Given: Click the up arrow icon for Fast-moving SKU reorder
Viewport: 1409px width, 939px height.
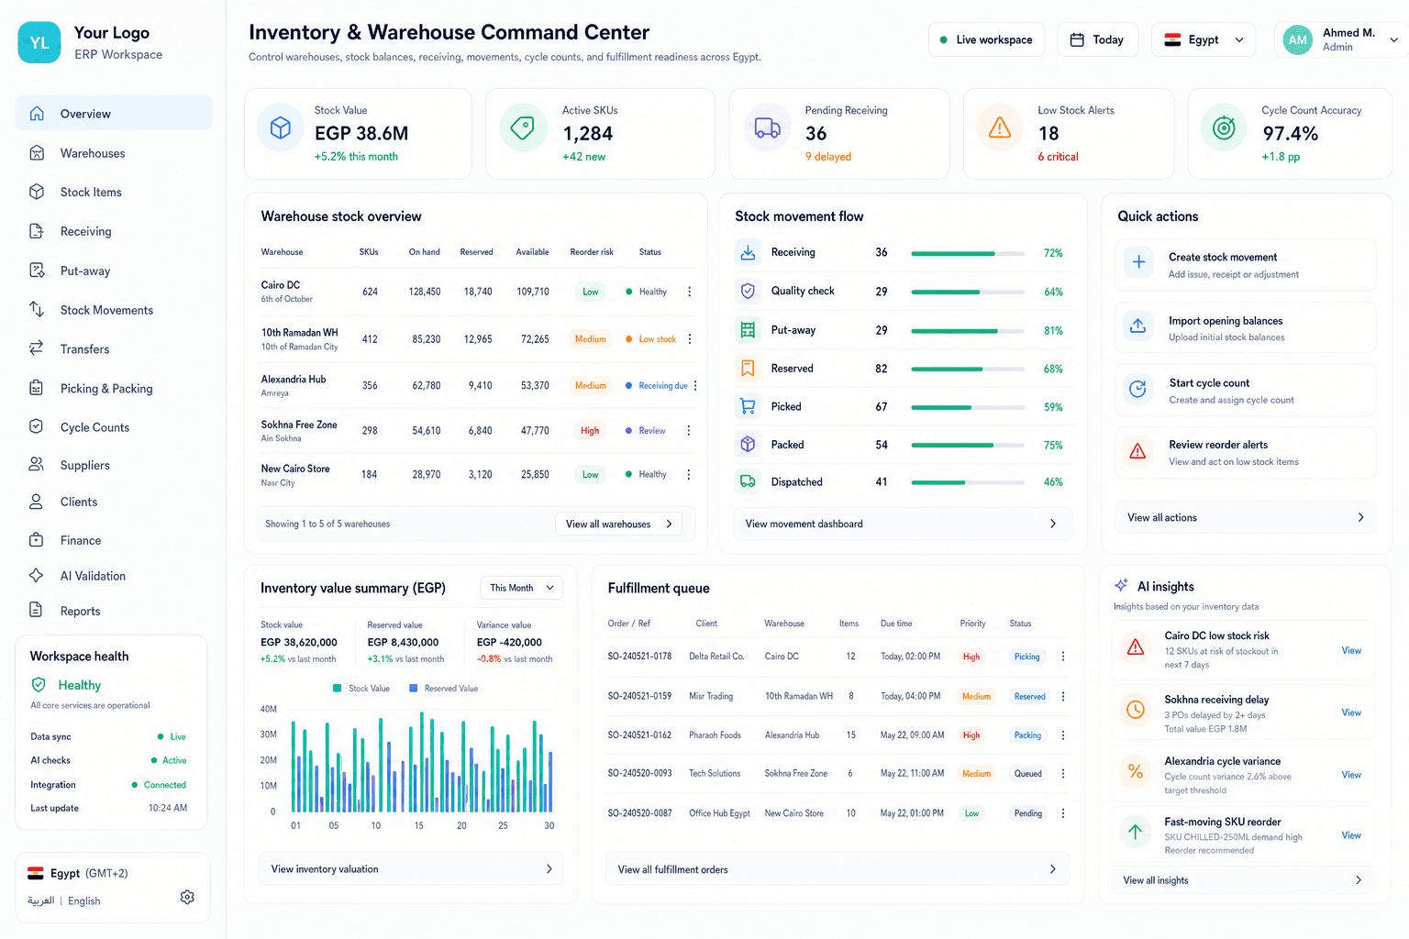Looking at the screenshot, I should [1136, 832].
